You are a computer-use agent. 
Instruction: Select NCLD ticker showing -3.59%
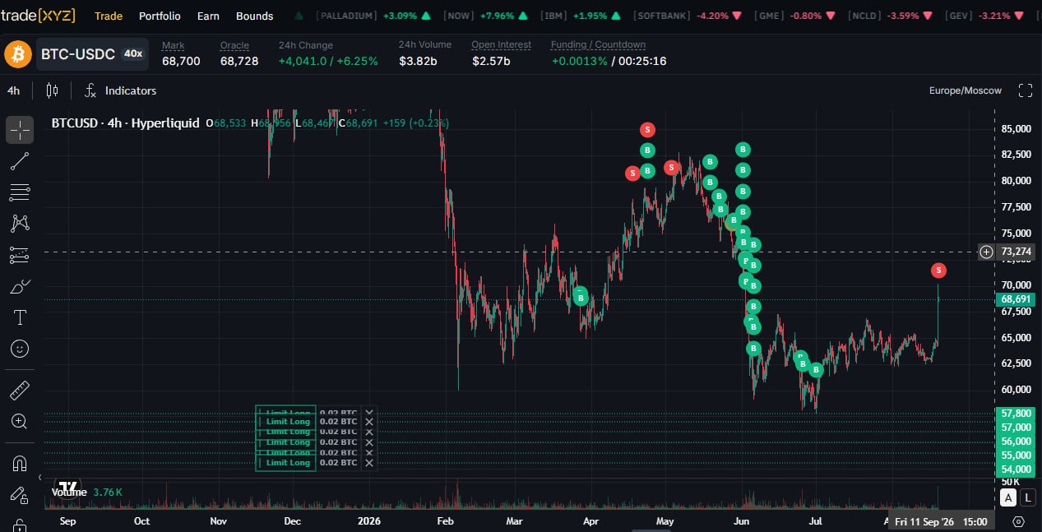pyautogui.click(x=892, y=16)
